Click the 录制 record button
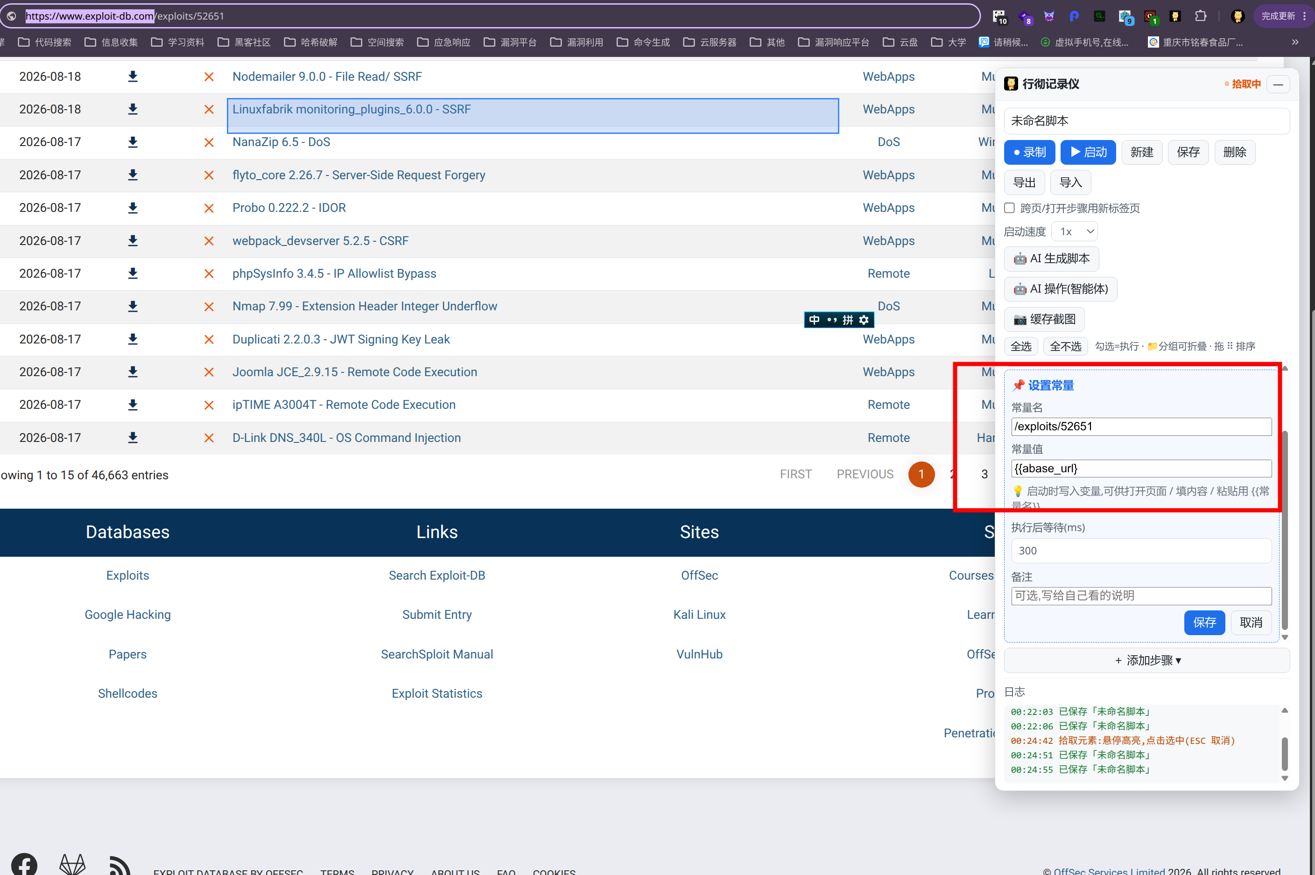The image size is (1315, 875). 1029,152
